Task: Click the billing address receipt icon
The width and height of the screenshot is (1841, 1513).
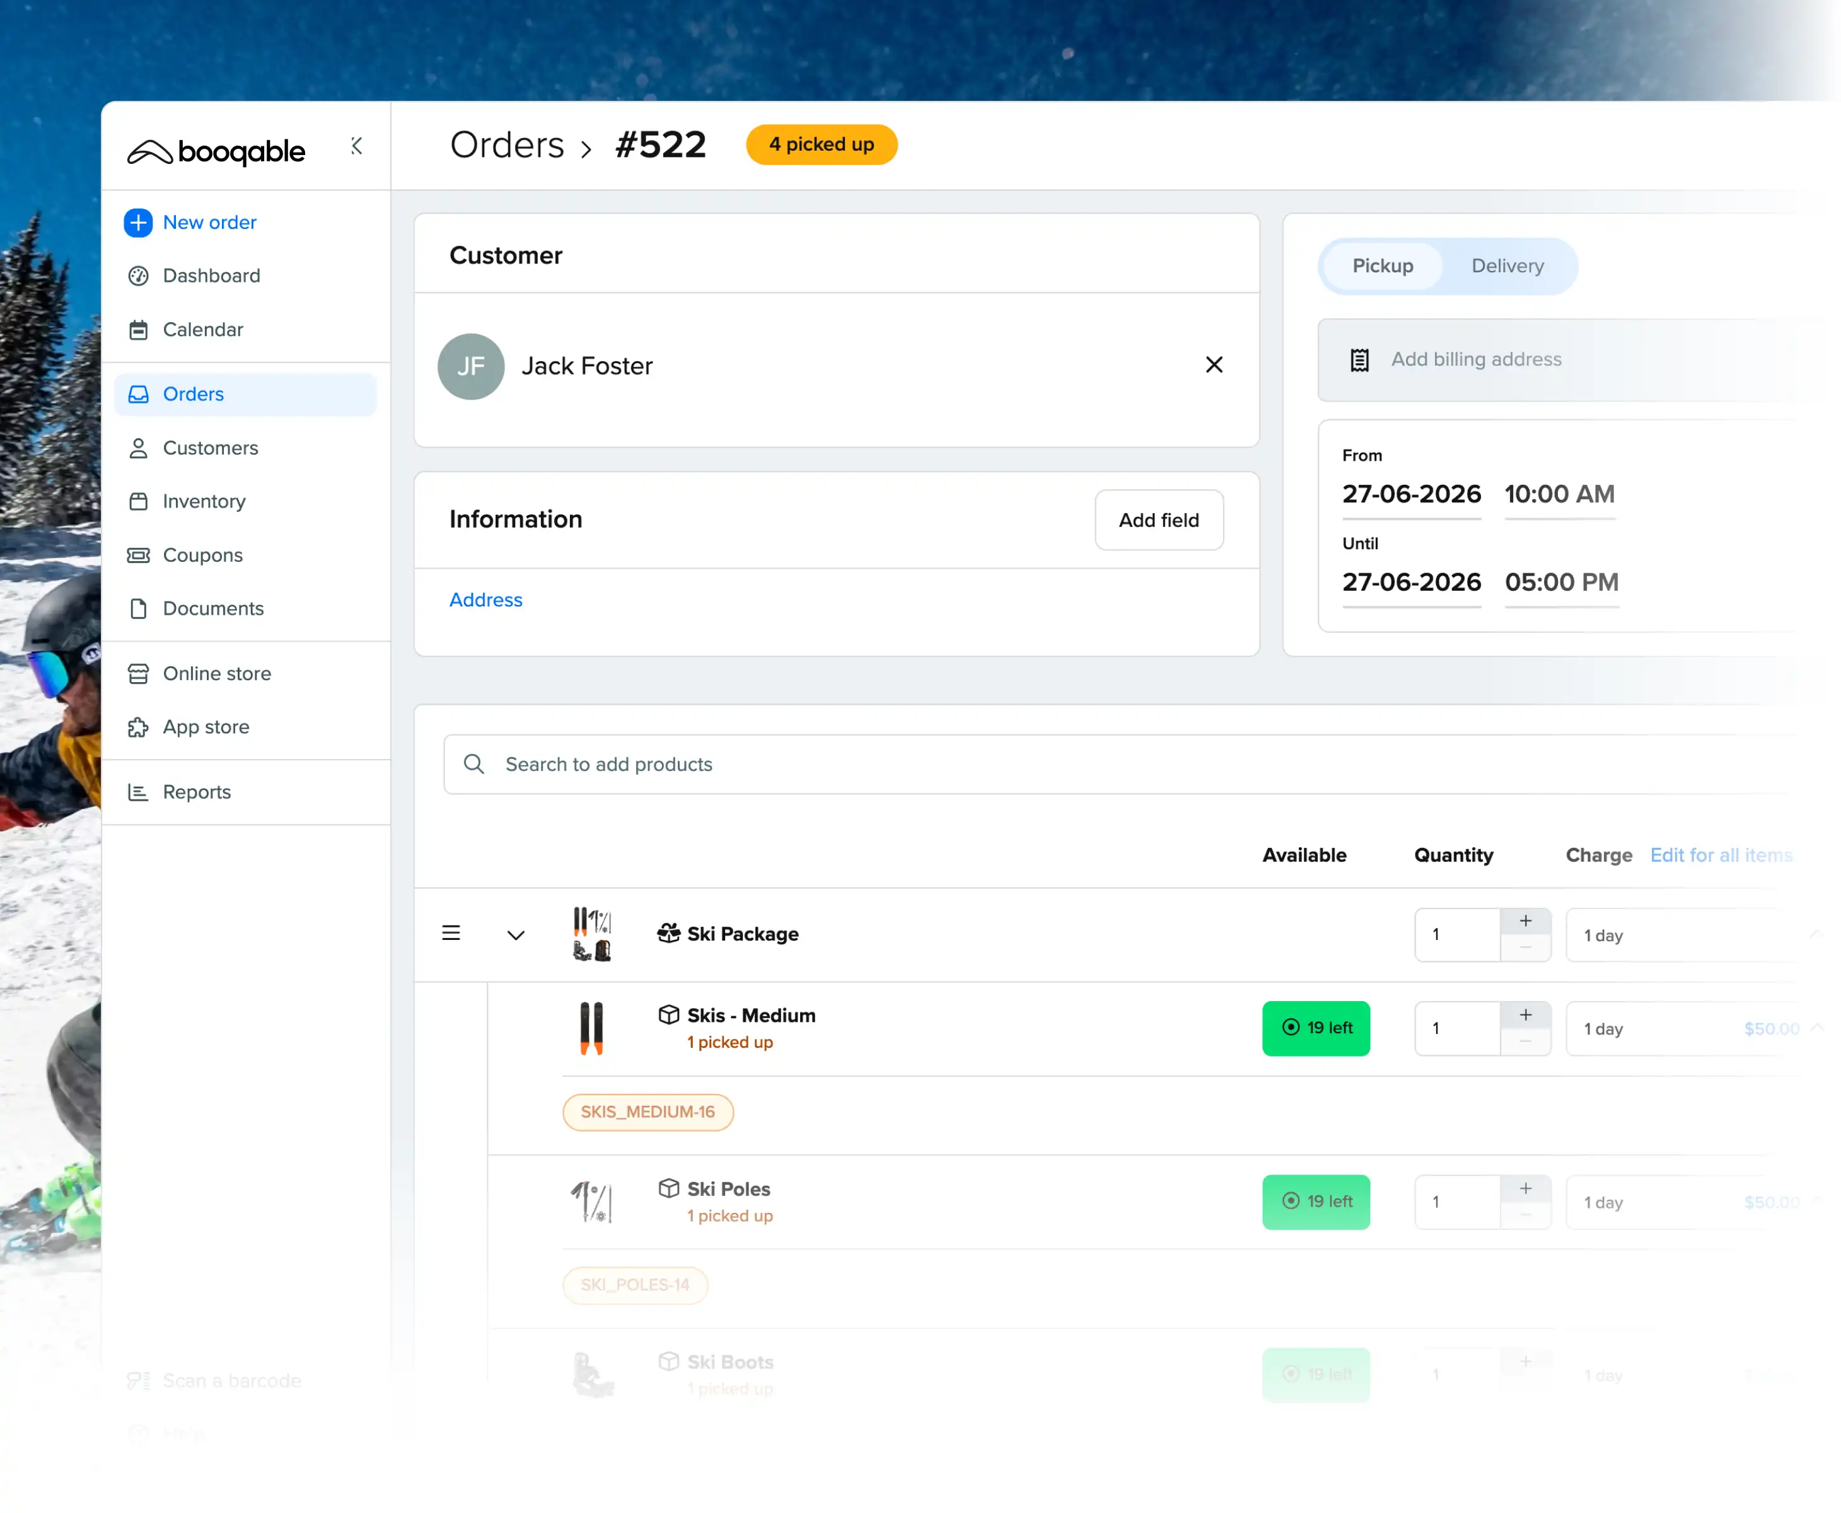Action: pos(1360,360)
